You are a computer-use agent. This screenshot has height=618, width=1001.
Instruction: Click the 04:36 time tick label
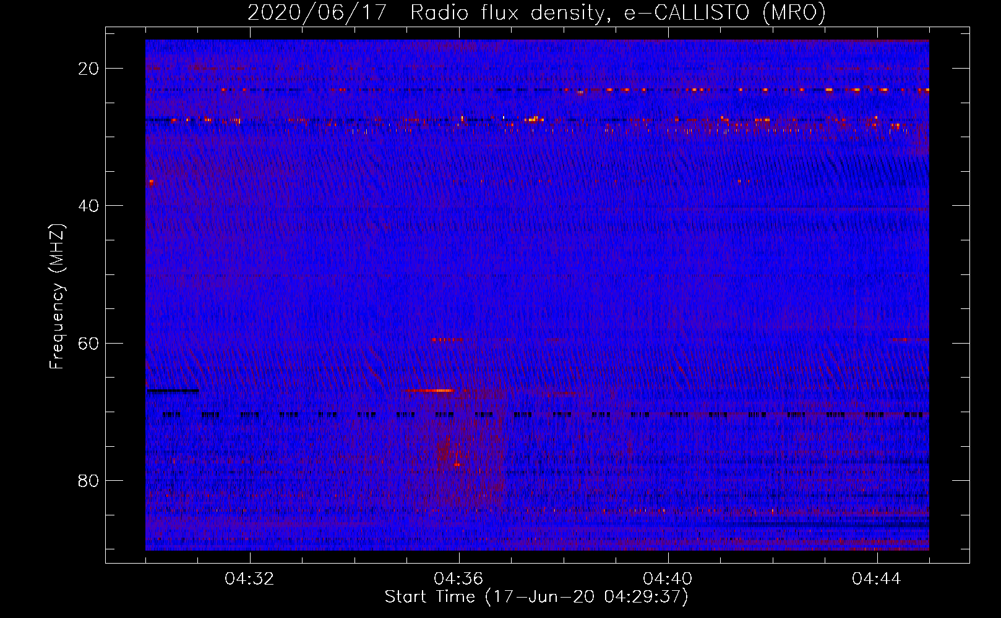pyautogui.click(x=459, y=579)
